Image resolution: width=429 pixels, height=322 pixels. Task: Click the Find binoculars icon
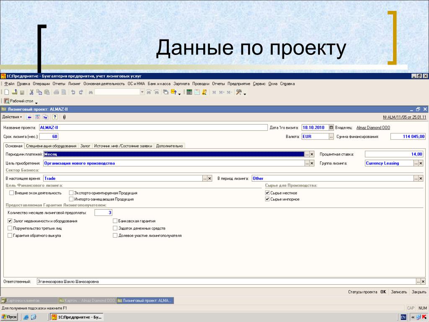[x=90, y=92]
